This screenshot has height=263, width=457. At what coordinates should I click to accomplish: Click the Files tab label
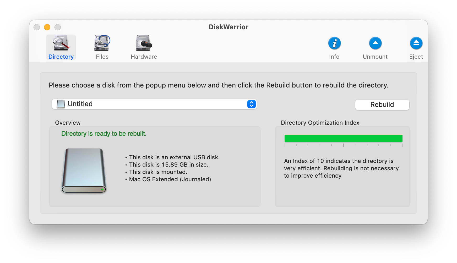click(102, 57)
